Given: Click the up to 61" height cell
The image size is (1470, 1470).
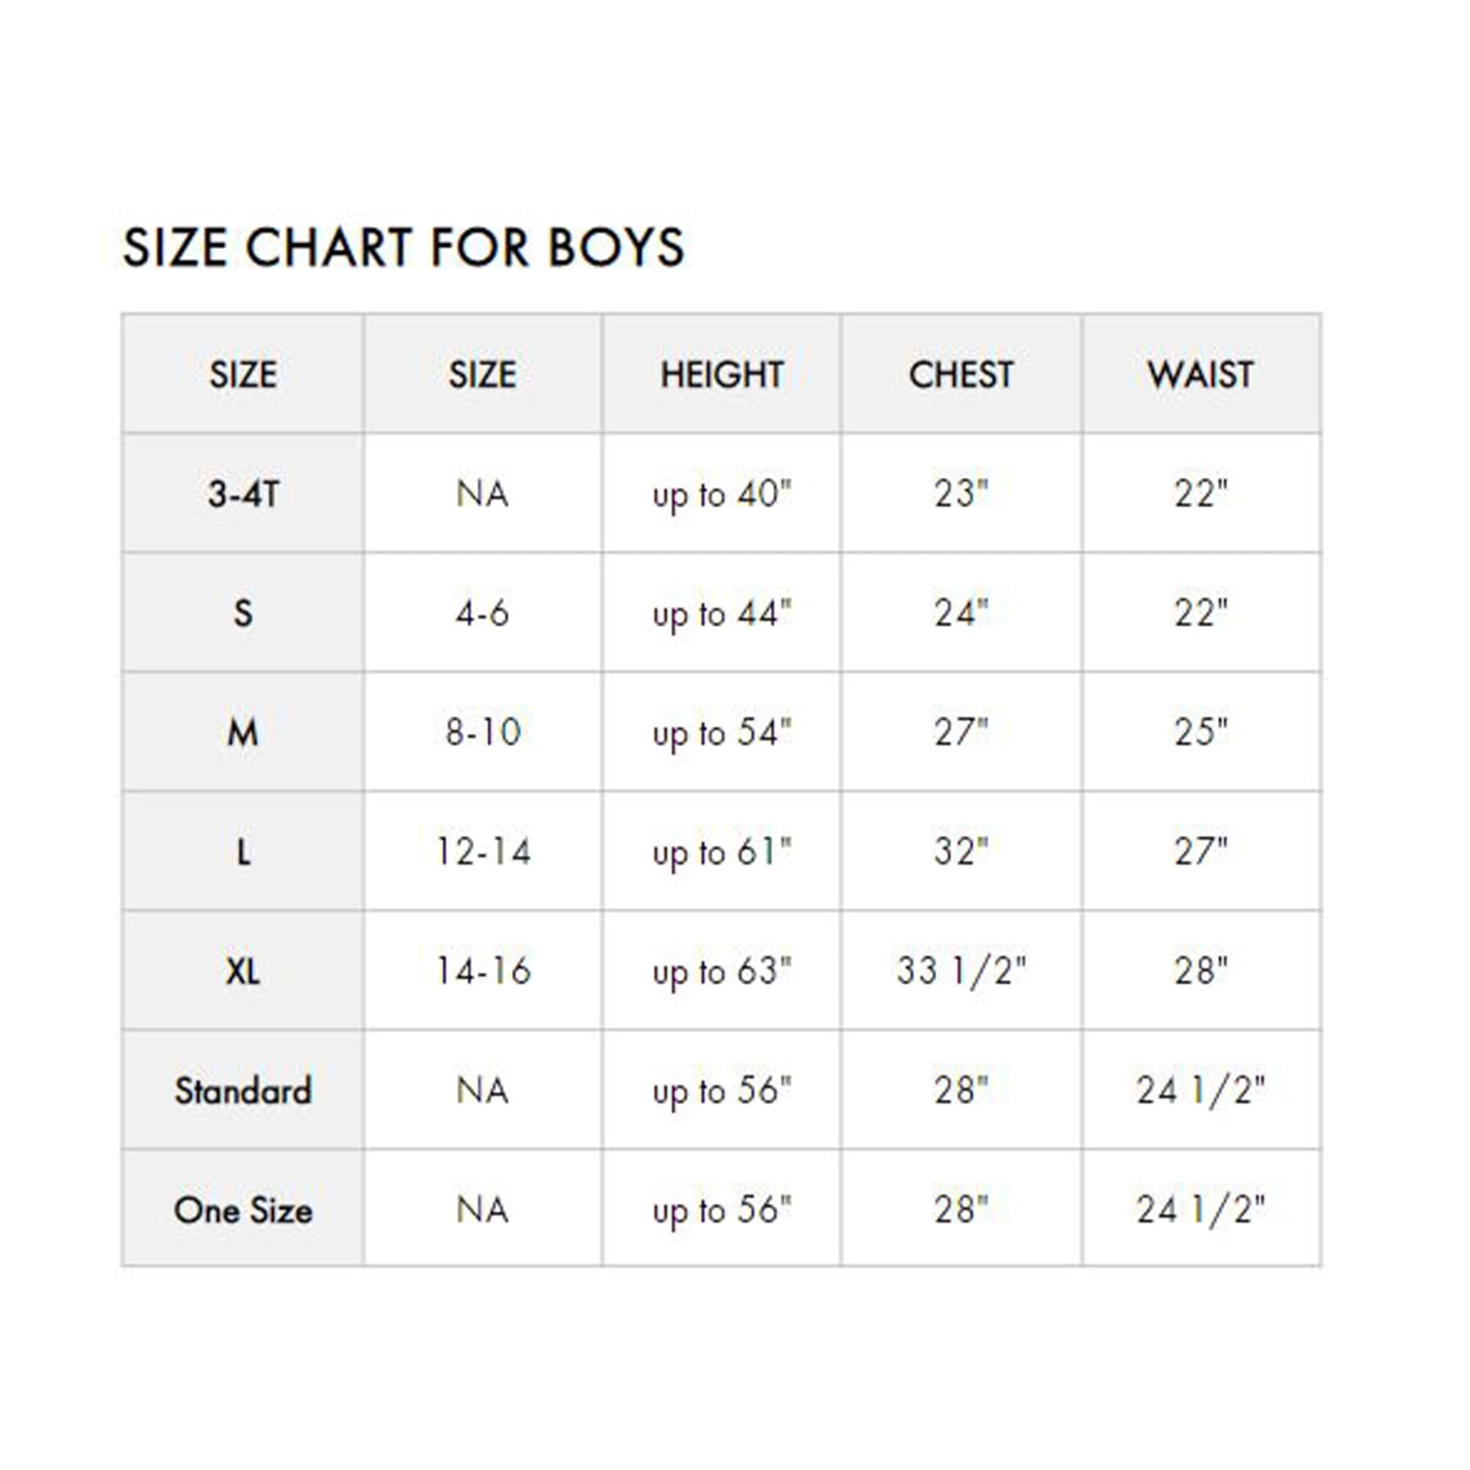Looking at the screenshot, I should [721, 851].
